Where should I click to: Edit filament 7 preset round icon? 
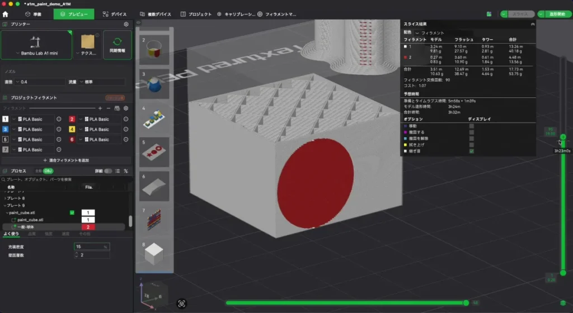click(x=59, y=150)
